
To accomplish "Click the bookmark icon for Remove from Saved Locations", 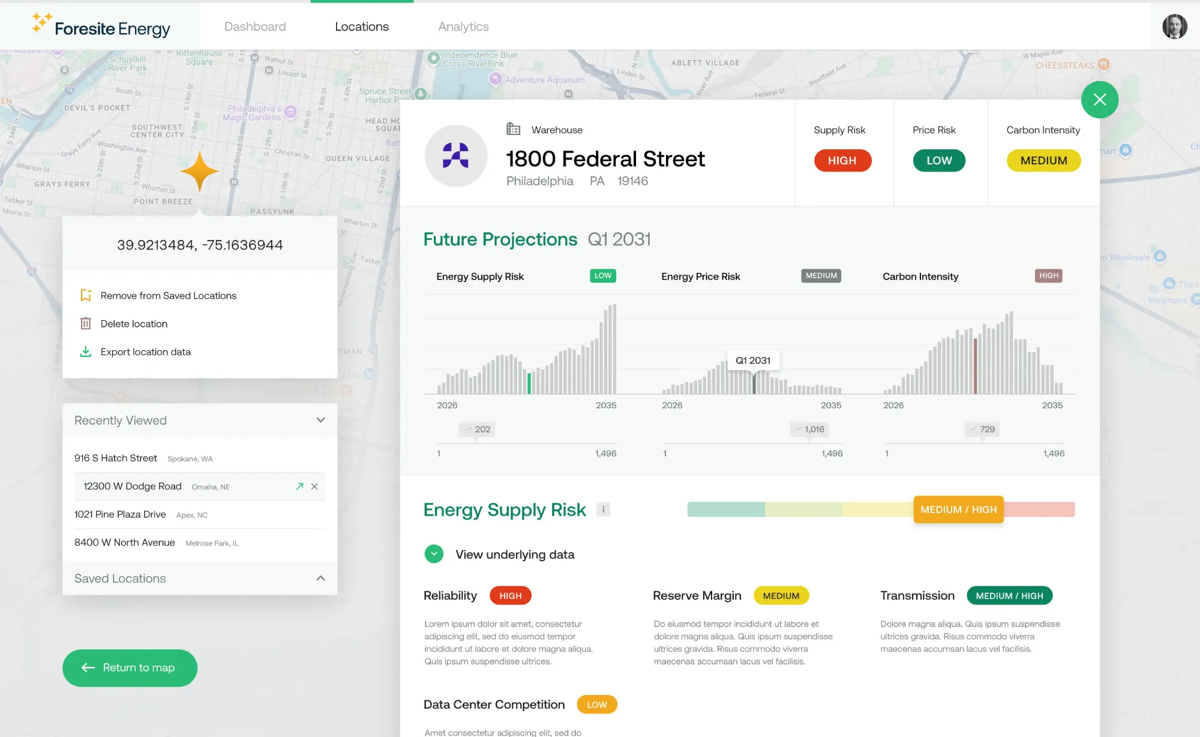I will click(x=86, y=296).
